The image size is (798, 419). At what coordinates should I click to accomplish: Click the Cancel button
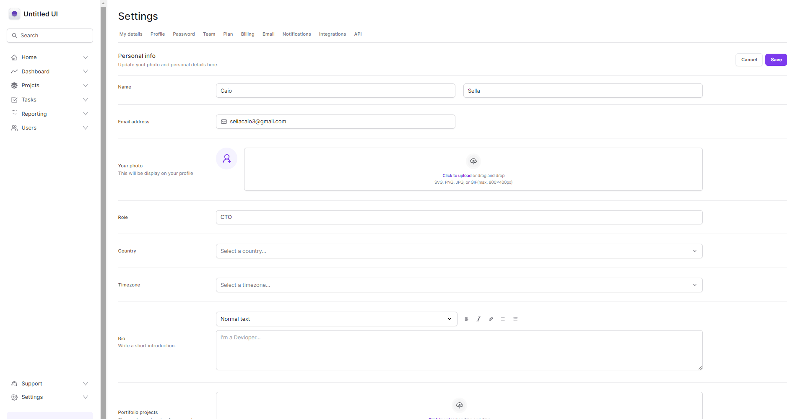coord(749,60)
